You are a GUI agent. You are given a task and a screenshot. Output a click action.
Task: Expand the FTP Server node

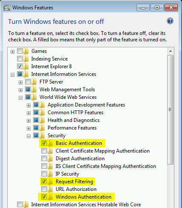point(20,82)
